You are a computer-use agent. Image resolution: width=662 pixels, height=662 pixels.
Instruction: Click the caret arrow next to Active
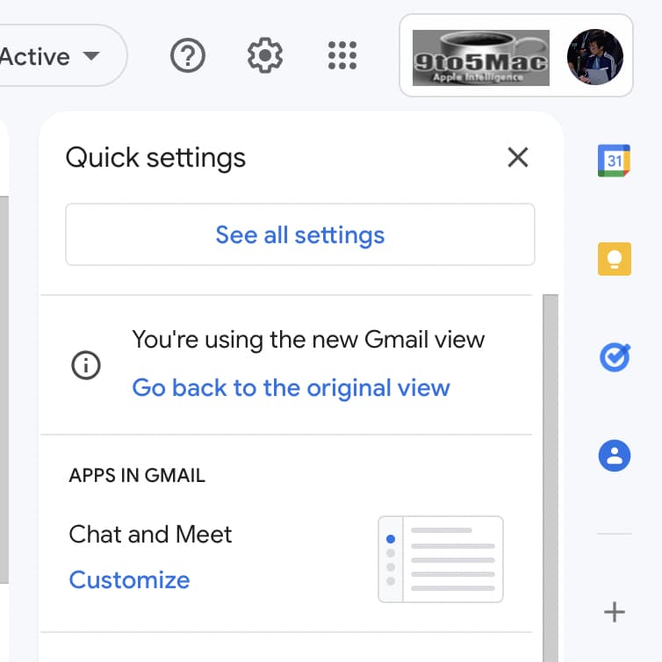90,57
